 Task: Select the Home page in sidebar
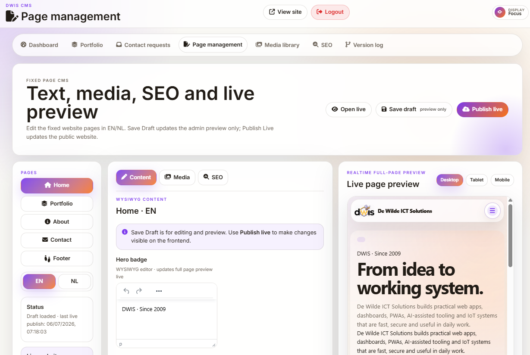[x=57, y=185]
